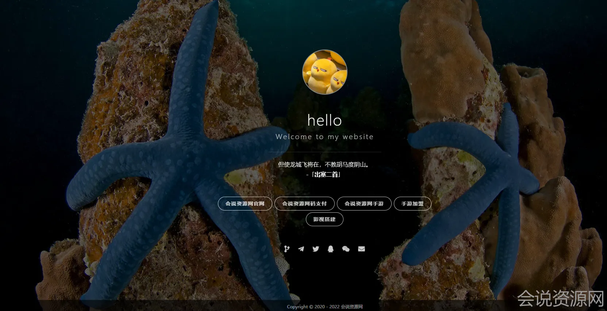Click the yellow chick avatar image
The height and width of the screenshot is (311, 607).
[x=324, y=72]
